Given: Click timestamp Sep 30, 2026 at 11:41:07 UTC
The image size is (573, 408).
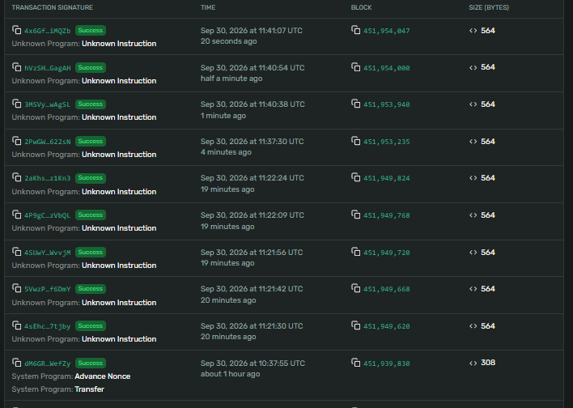Looking at the screenshot, I should 252,31.
